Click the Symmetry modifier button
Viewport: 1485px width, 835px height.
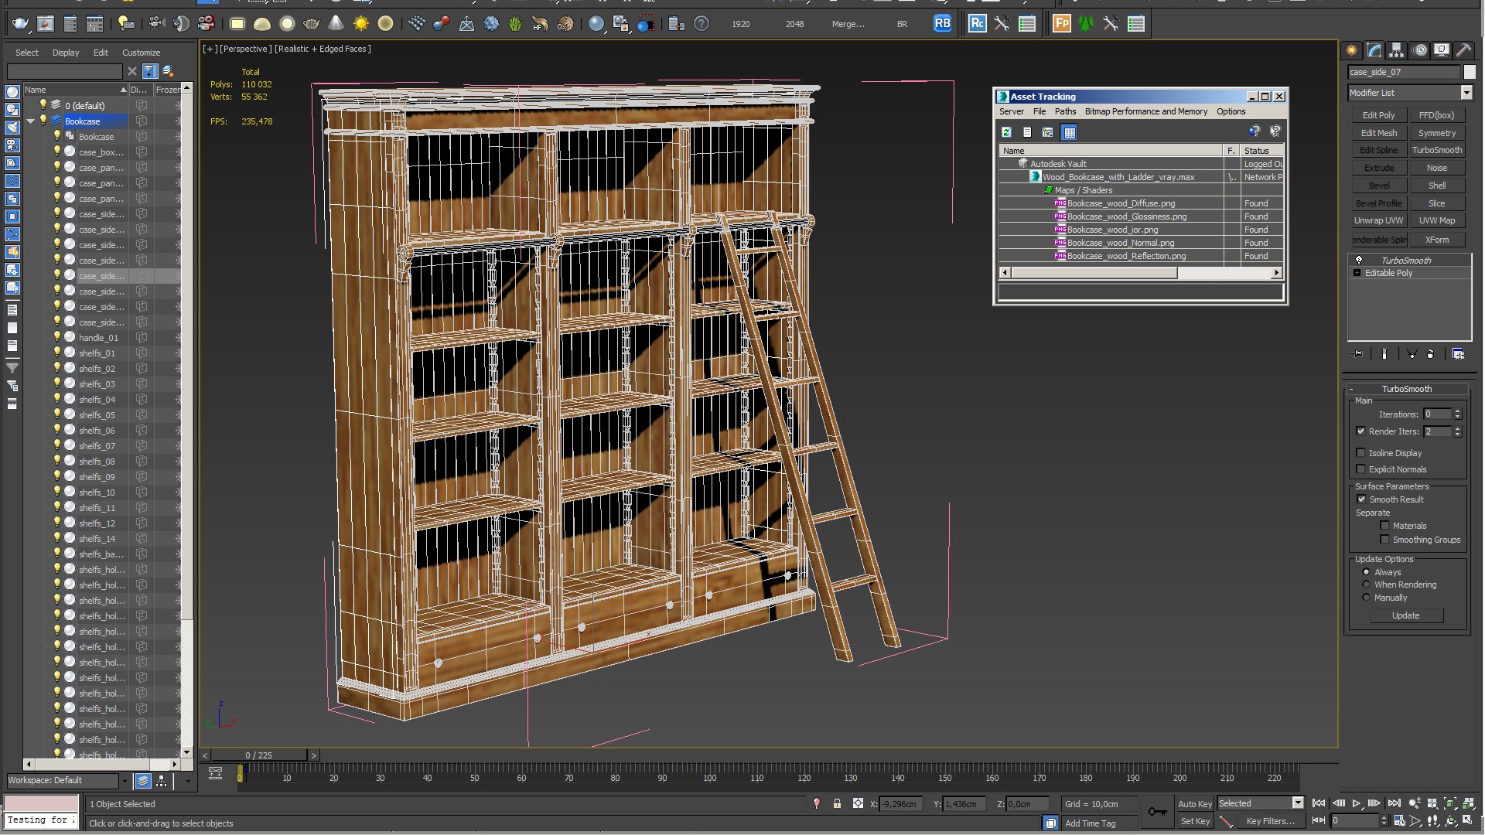pyautogui.click(x=1436, y=133)
